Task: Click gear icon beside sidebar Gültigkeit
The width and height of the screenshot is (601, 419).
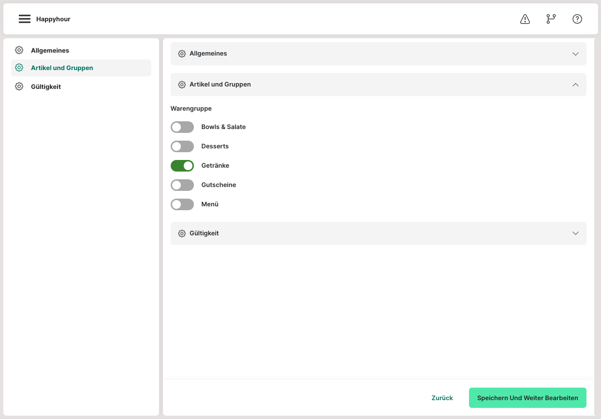Action: point(19,87)
